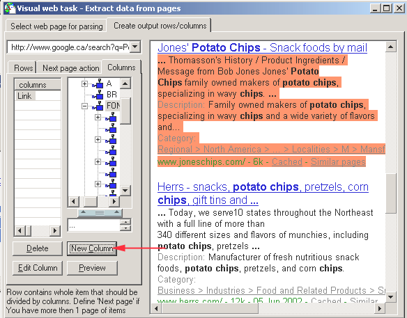Click browser pane scroll left arrow
407x318 pixels.
pyautogui.click(x=157, y=308)
